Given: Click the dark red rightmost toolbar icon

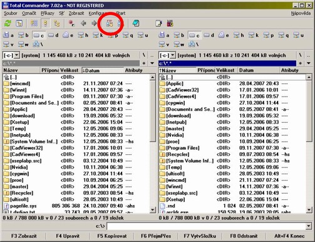Looking at the screenshot, I should tap(170, 23).
